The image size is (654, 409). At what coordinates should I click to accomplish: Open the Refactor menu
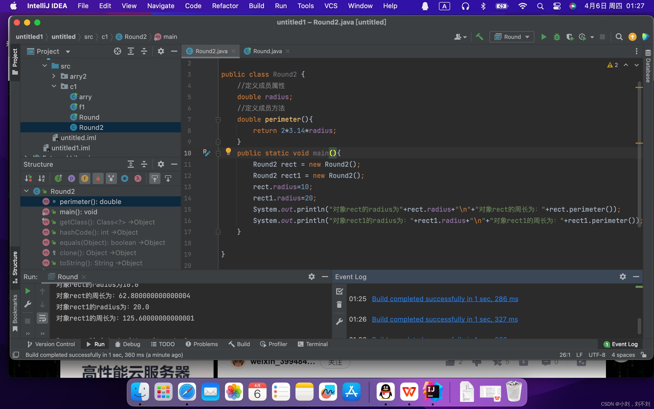coord(225,6)
